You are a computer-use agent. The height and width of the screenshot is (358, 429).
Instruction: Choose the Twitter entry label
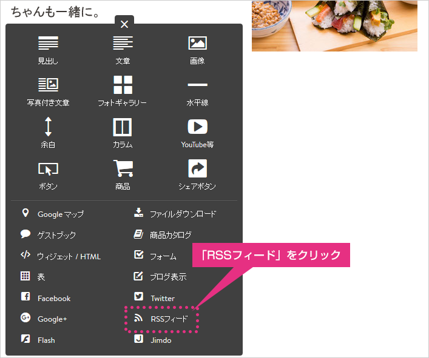point(163,298)
